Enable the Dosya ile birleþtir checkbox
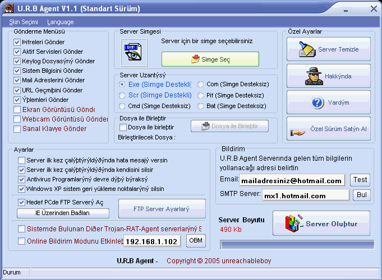 123,128
